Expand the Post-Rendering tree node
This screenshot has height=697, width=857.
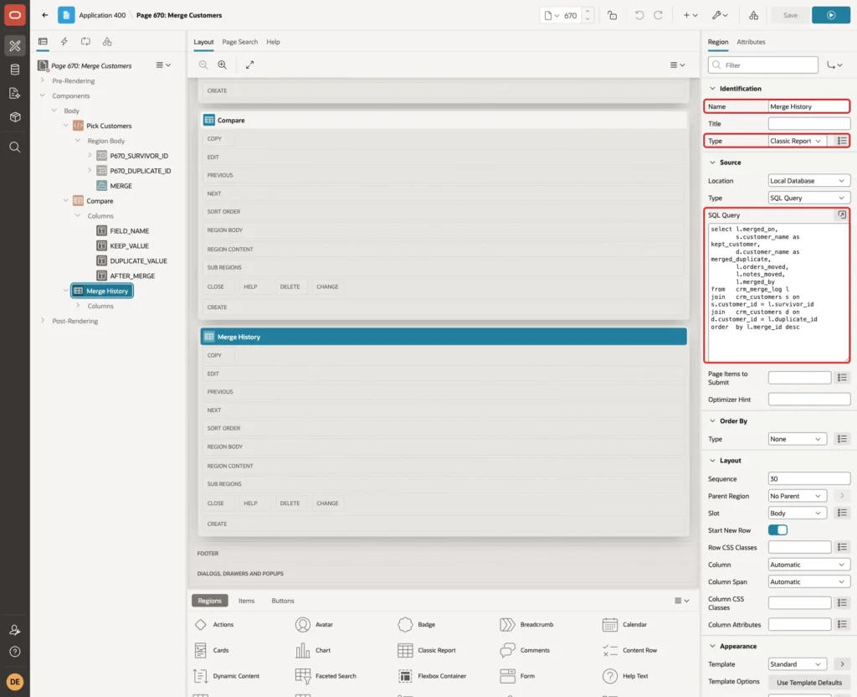tap(42, 321)
